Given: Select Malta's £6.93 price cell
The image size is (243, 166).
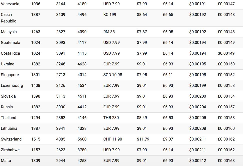Looking at the screenshot, I should point(168,161).
